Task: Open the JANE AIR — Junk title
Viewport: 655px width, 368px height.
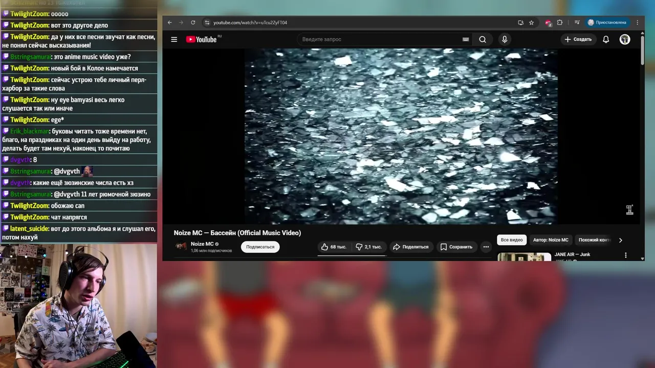Action: 572,255
